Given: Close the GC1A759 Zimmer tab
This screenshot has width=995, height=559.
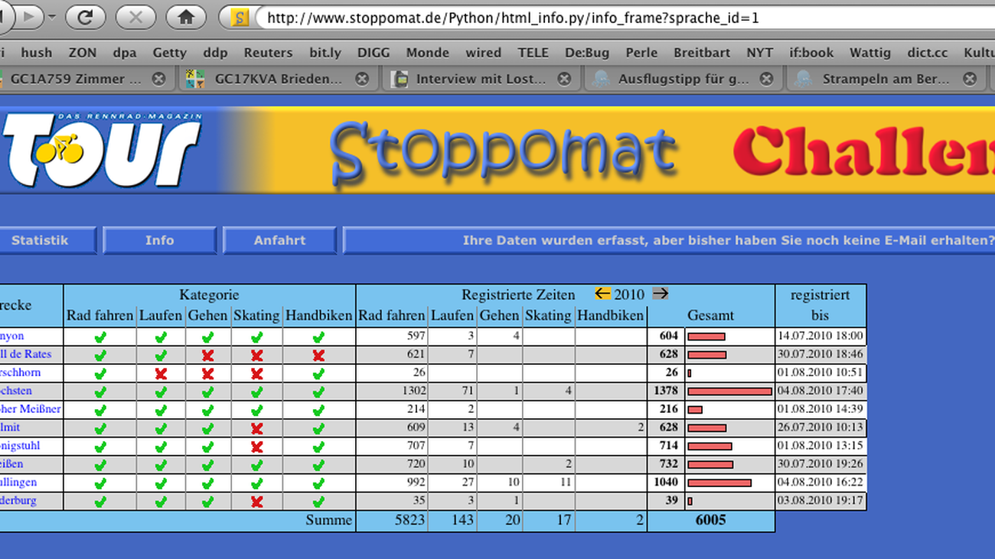Looking at the screenshot, I should click(x=158, y=79).
